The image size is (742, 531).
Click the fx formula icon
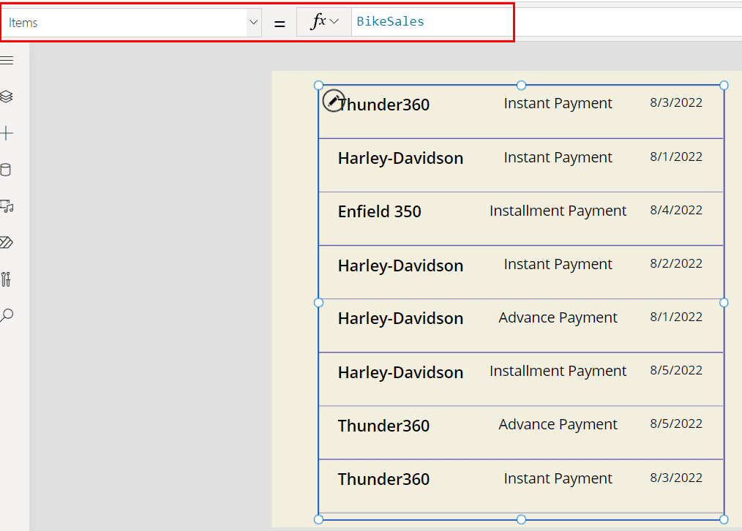click(x=319, y=22)
